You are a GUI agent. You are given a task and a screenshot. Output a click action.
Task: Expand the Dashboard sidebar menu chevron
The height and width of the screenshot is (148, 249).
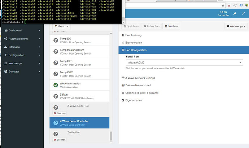pos(40,30)
